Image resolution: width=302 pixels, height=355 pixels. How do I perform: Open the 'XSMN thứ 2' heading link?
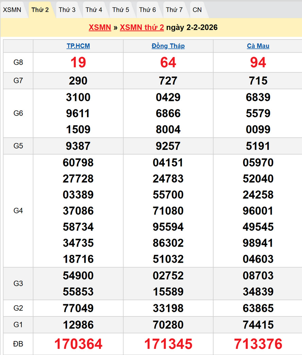(x=142, y=28)
